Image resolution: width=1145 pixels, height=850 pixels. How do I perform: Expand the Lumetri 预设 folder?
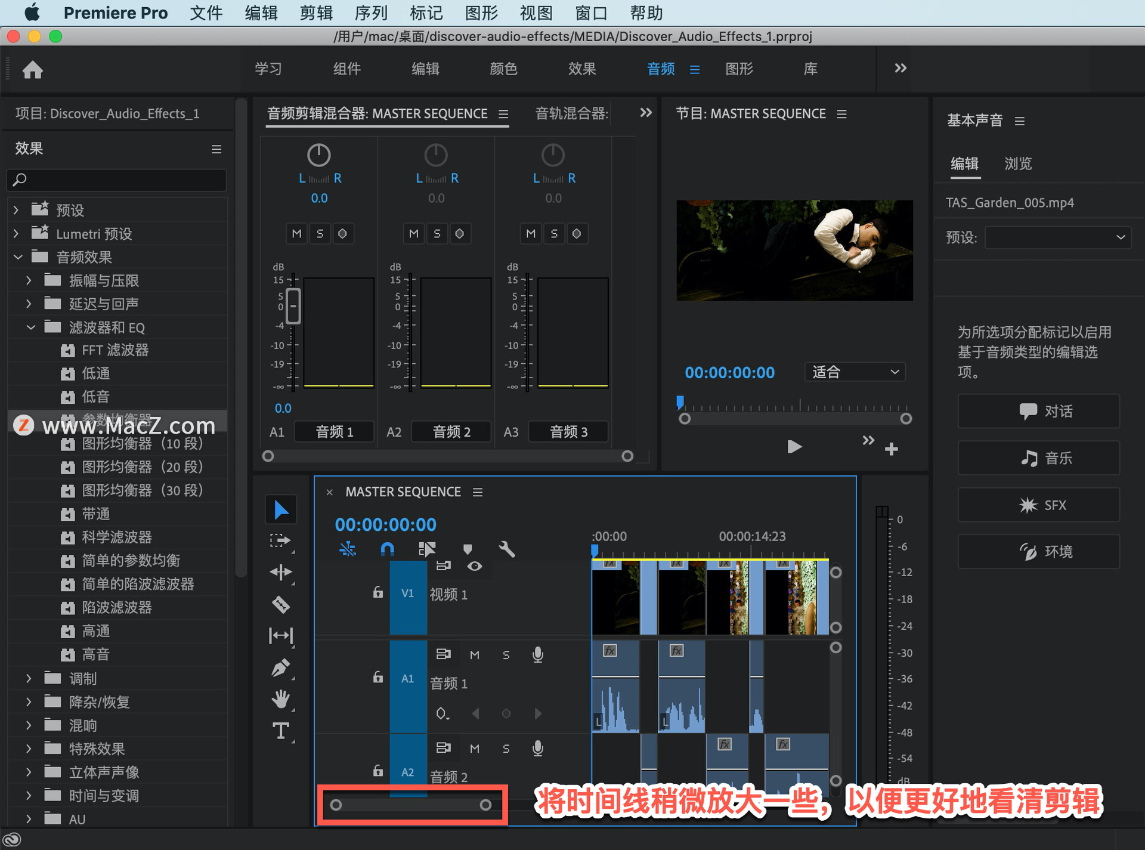16,233
